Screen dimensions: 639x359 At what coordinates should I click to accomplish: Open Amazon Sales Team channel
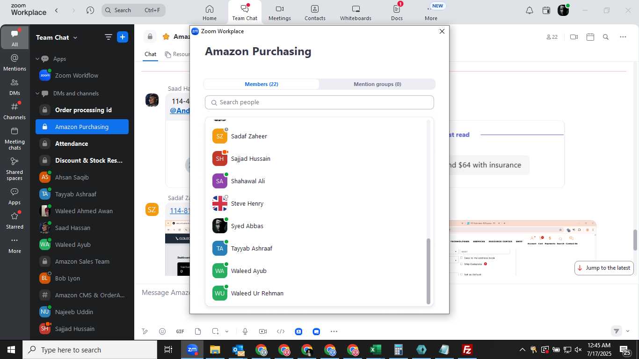pos(82,261)
